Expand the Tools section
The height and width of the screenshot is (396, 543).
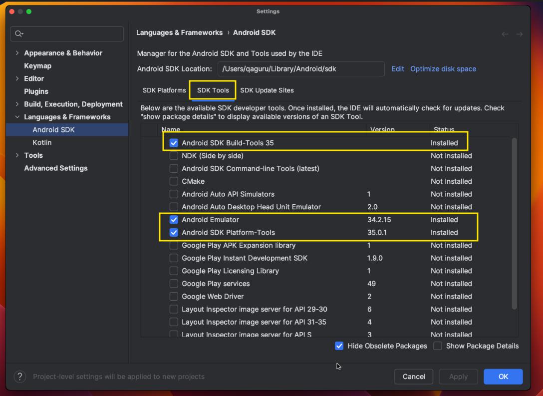(x=17, y=155)
